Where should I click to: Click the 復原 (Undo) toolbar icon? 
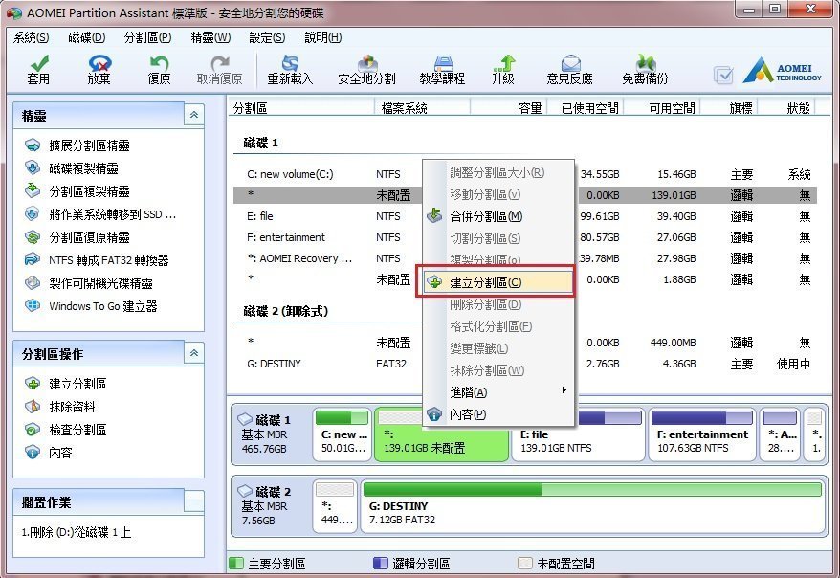(x=159, y=70)
